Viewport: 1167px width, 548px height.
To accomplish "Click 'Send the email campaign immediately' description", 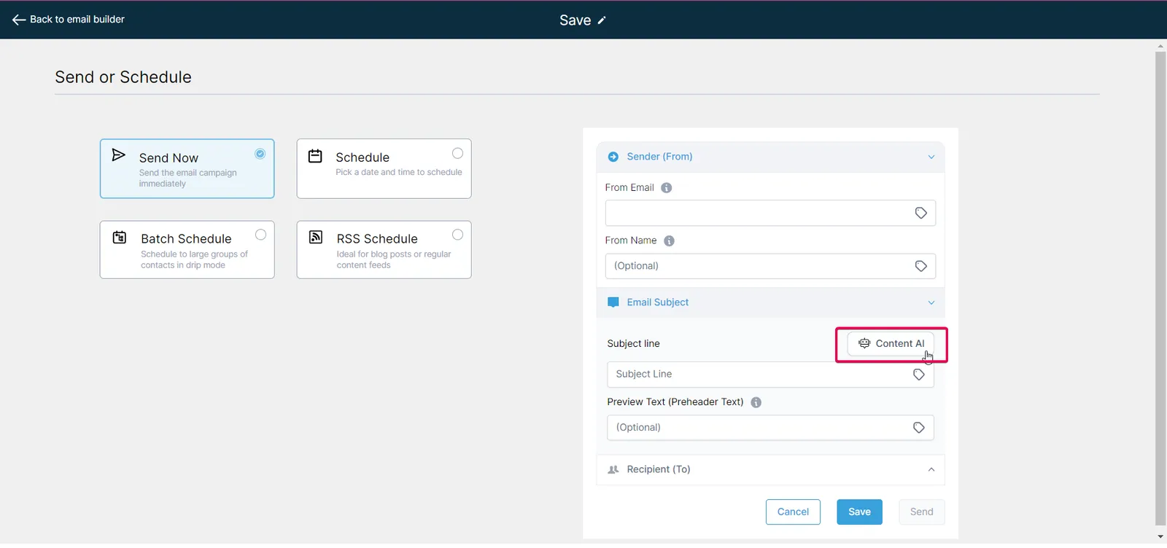I will click(x=187, y=179).
